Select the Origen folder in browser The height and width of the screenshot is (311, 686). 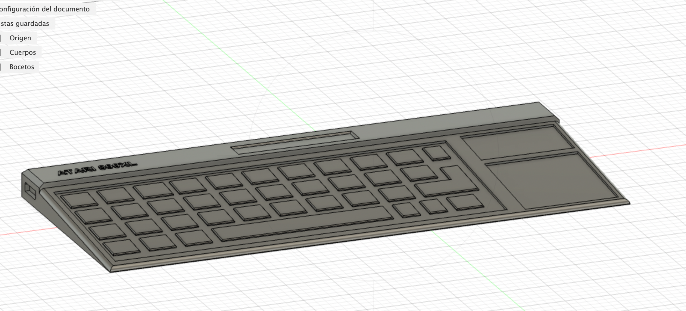click(20, 38)
